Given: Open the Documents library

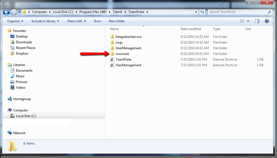Looking at the screenshot, I should click(24, 71).
